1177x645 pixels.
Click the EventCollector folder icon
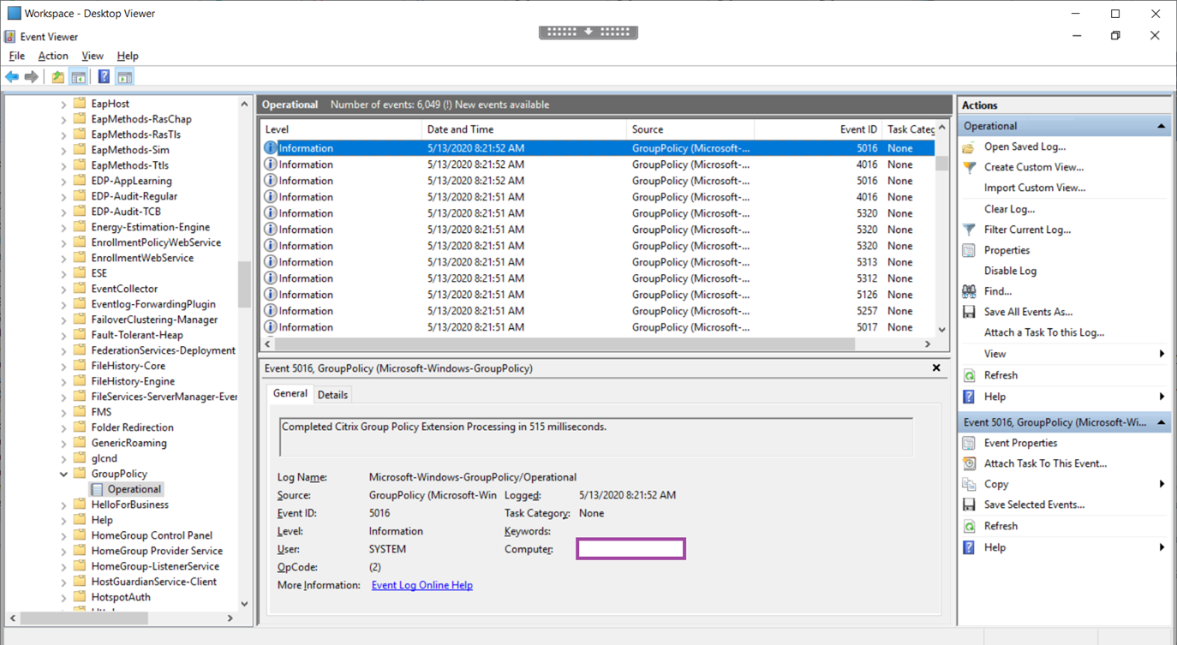tap(80, 289)
